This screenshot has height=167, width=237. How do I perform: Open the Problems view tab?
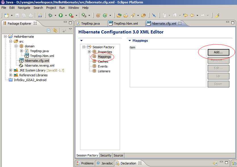[85, 163]
